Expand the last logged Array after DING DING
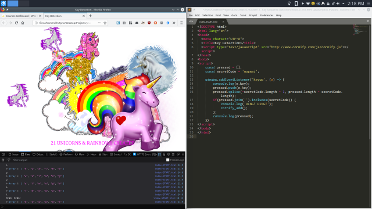 coord(7,202)
